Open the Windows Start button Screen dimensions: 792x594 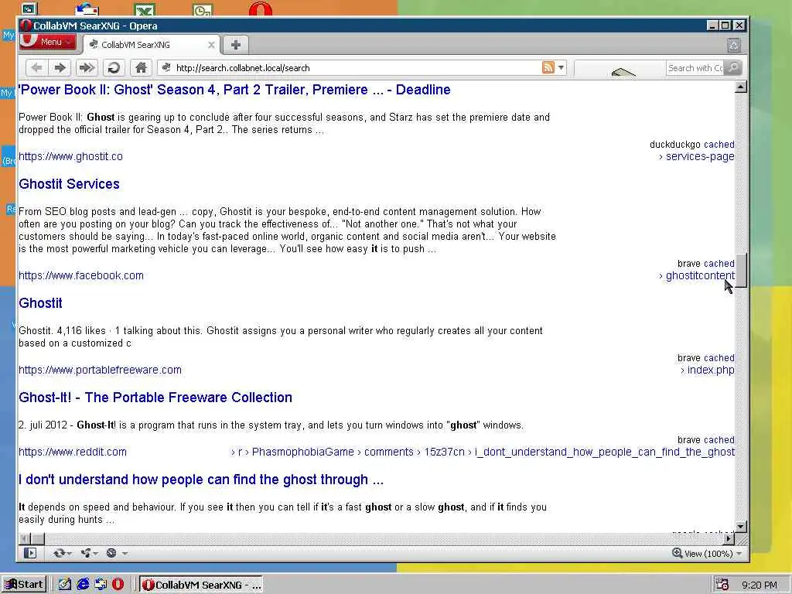pyautogui.click(x=24, y=585)
